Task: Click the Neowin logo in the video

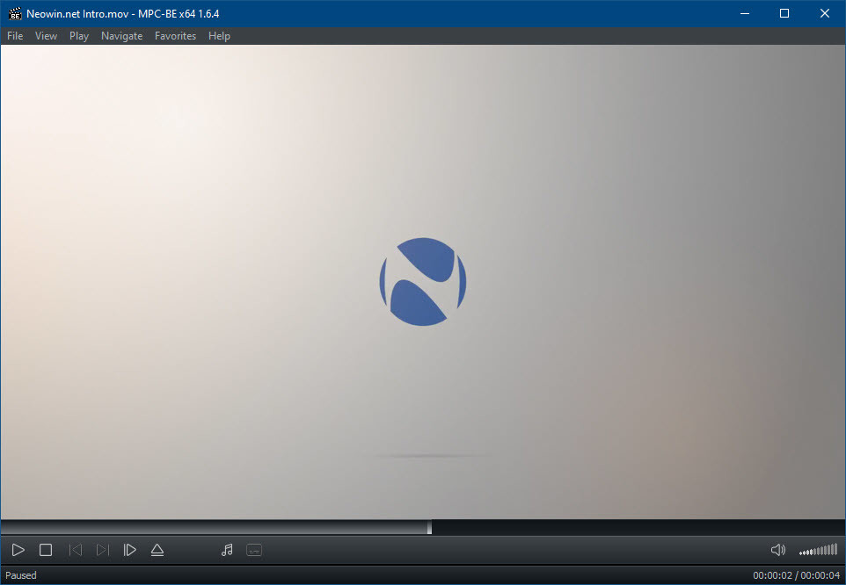Action: [423, 282]
